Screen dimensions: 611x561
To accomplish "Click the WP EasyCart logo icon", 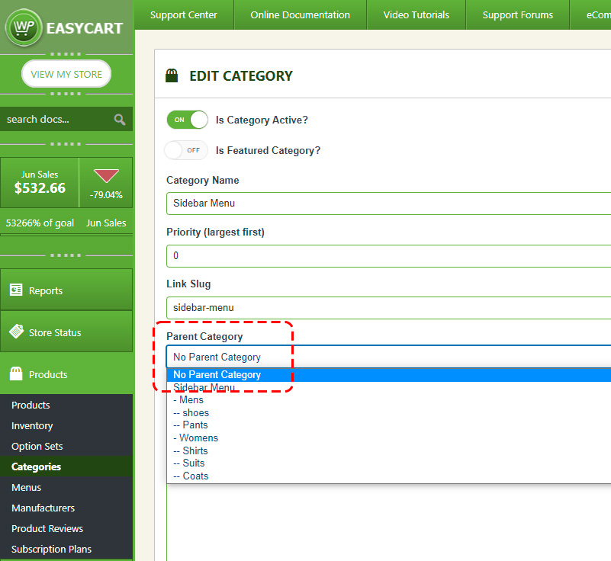I will 23,28.
